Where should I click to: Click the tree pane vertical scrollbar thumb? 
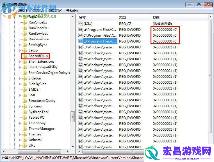point(73,117)
